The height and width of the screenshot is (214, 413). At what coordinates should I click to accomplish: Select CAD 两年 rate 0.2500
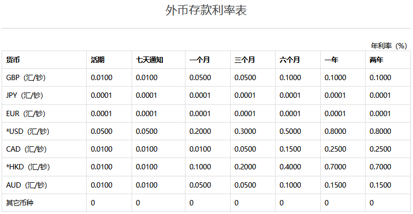380,149
